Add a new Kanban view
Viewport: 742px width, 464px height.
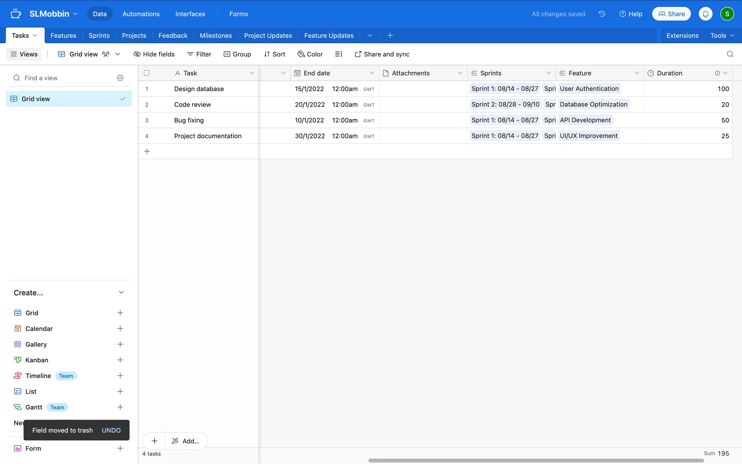pos(120,360)
